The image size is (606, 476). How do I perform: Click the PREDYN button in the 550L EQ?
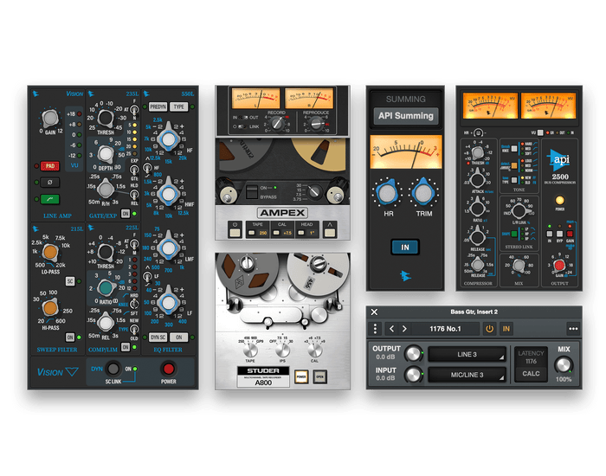(158, 106)
